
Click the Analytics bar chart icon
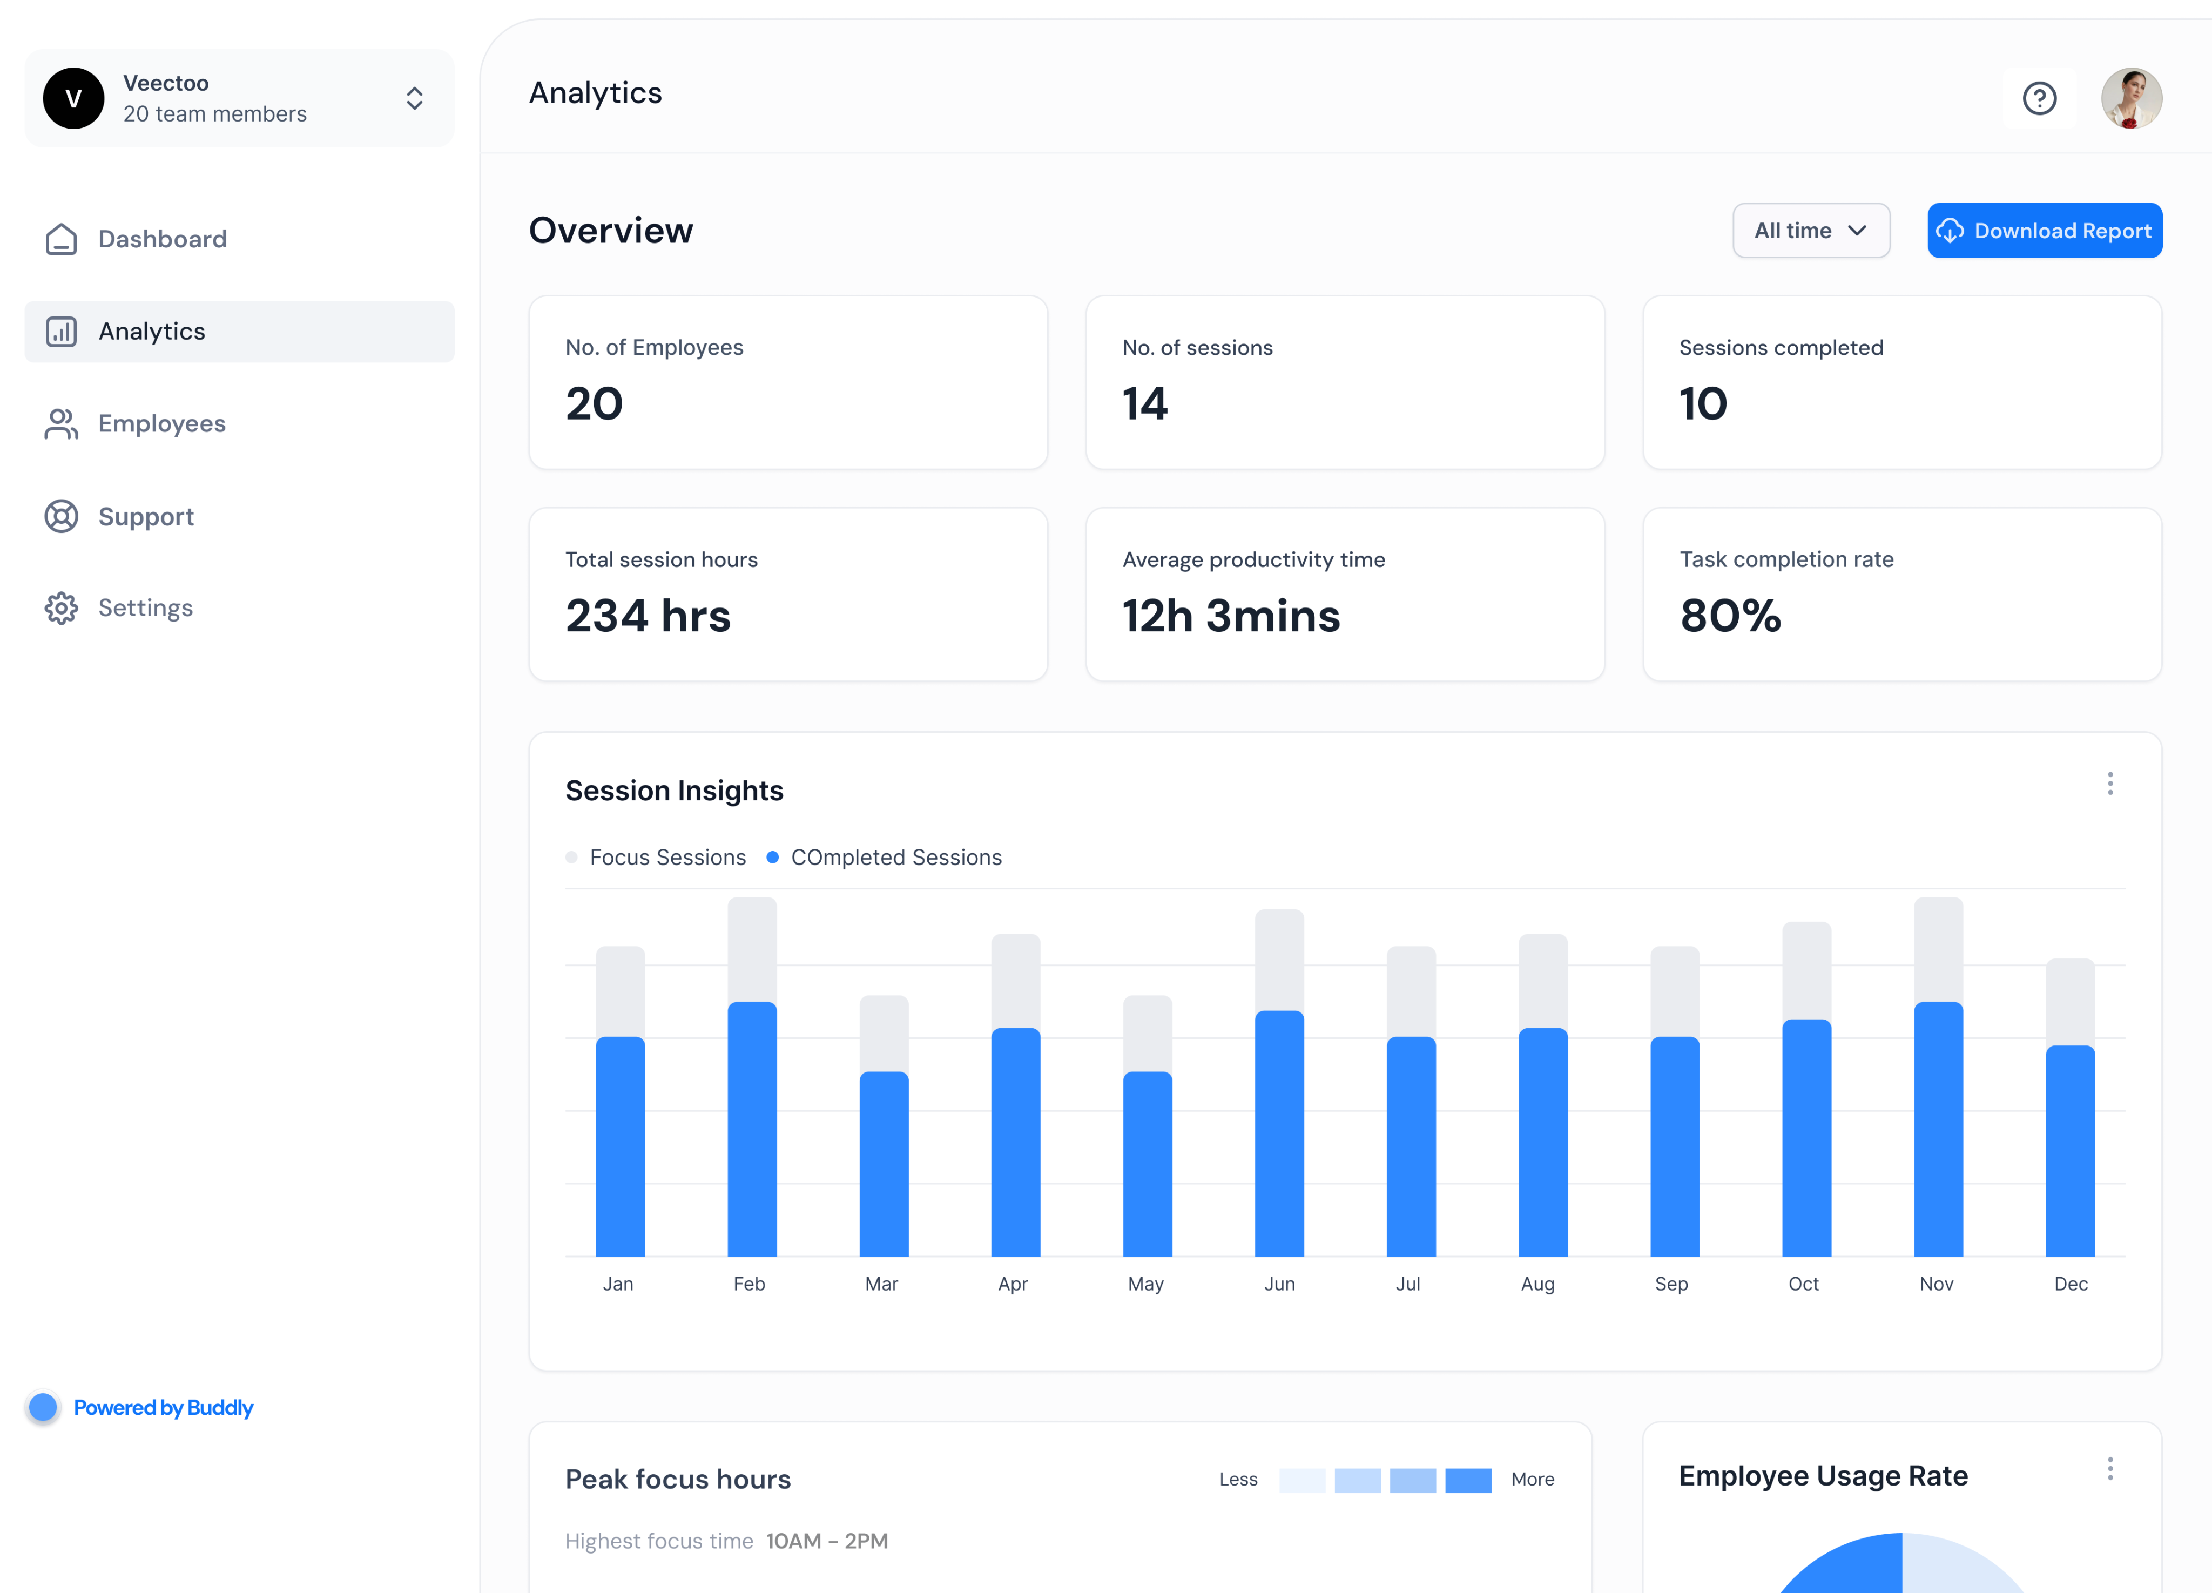[62, 332]
